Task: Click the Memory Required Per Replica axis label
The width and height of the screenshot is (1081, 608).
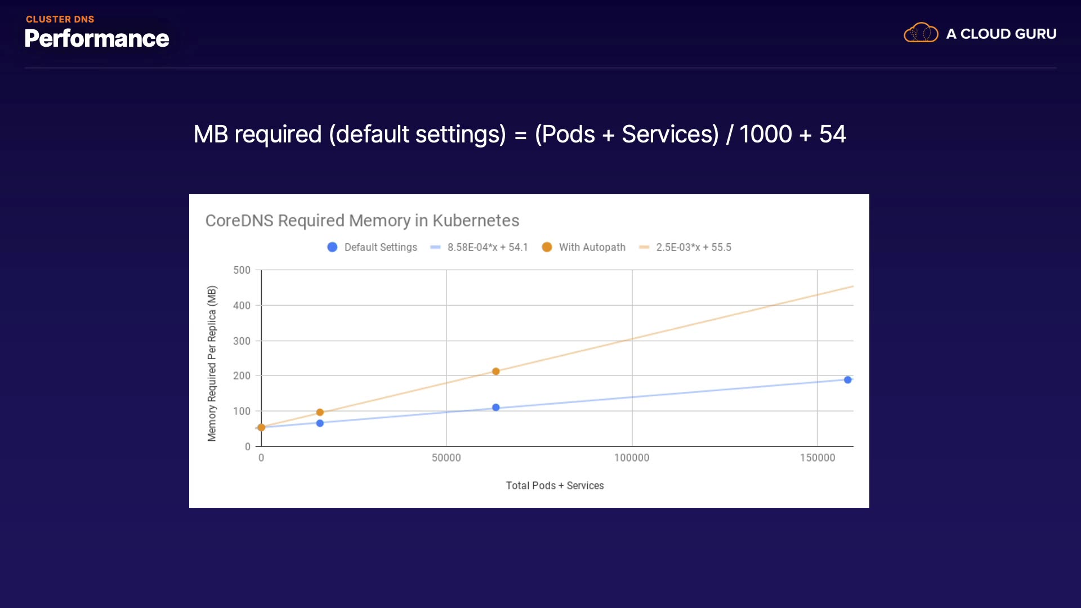Action: coord(212,363)
